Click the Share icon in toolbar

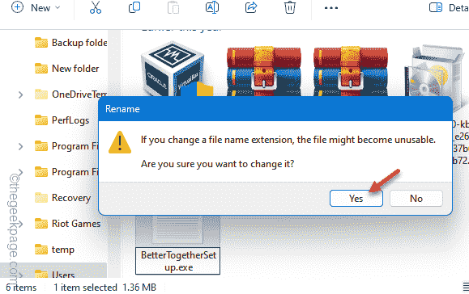251,8
